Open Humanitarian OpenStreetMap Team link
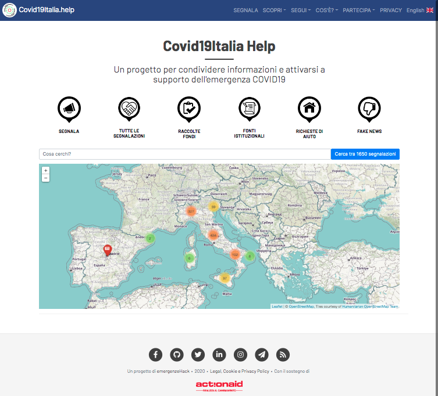Viewport: 438px width, 396px height. (x=370, y=307)
